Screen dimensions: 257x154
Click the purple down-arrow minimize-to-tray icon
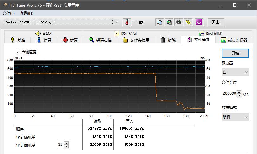pyautogui.click(x=199, y=22)
